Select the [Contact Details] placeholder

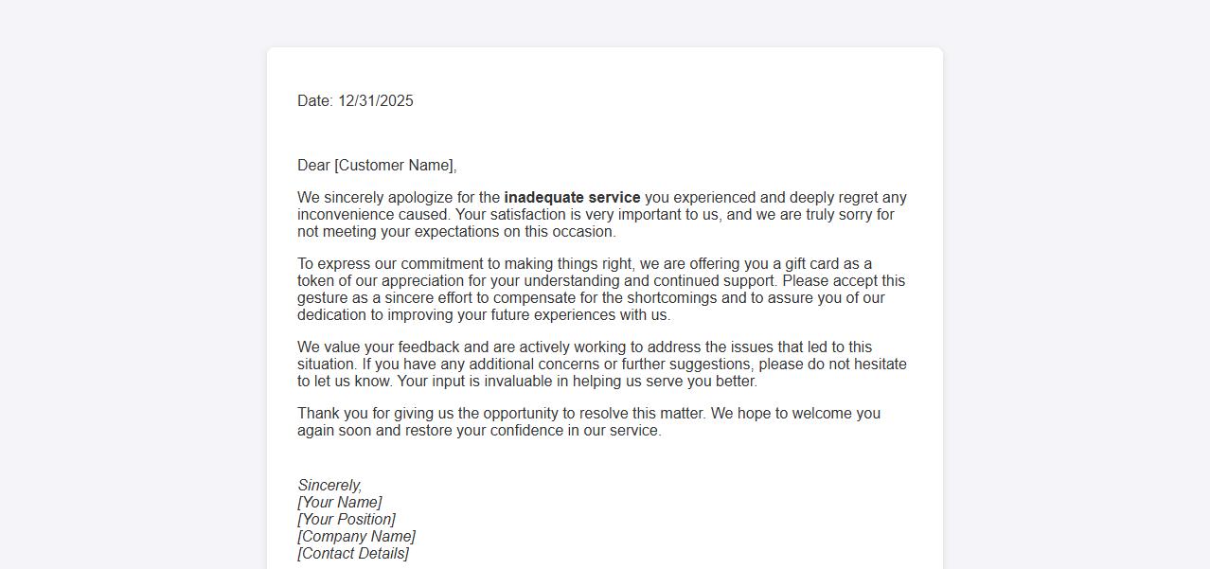[x=353, y=554]
